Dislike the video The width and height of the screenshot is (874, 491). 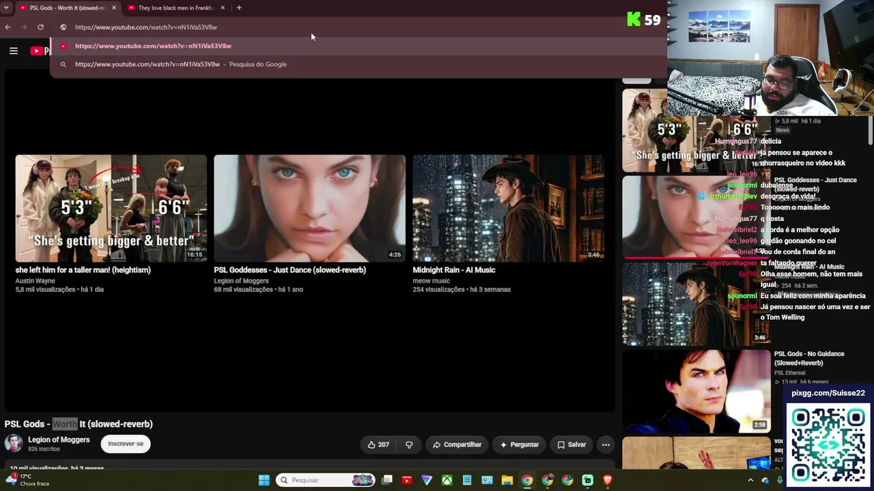(x=409, y=445)
